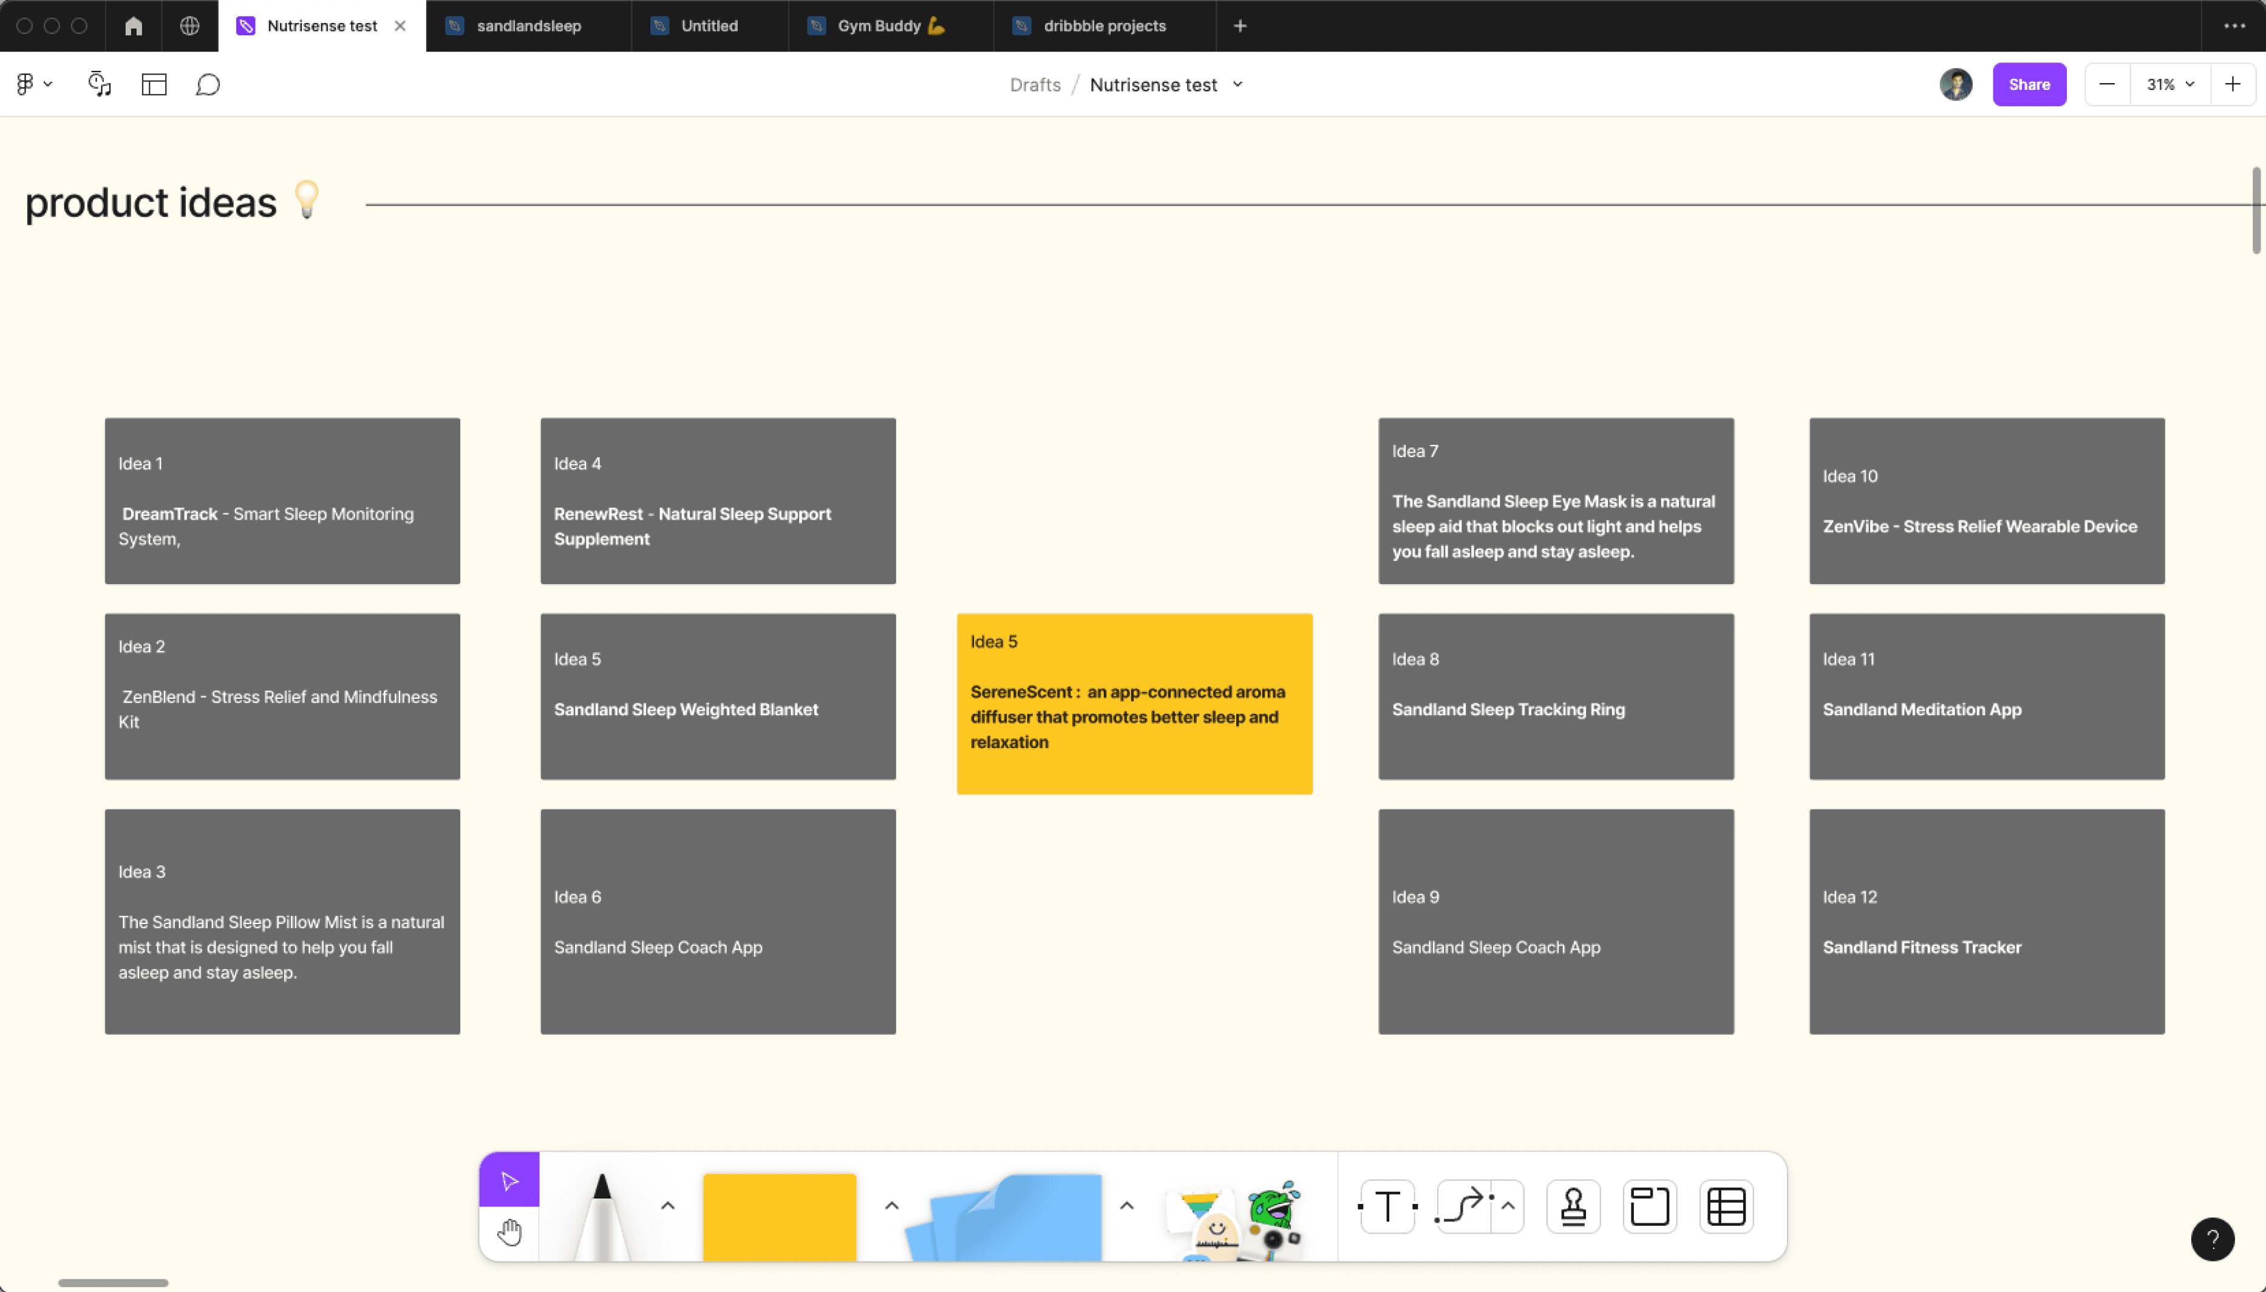Open the 31% zoom level dropdown
Image resolution: width=2266 pixels, height=1292 pixels.
[2170, 84]
